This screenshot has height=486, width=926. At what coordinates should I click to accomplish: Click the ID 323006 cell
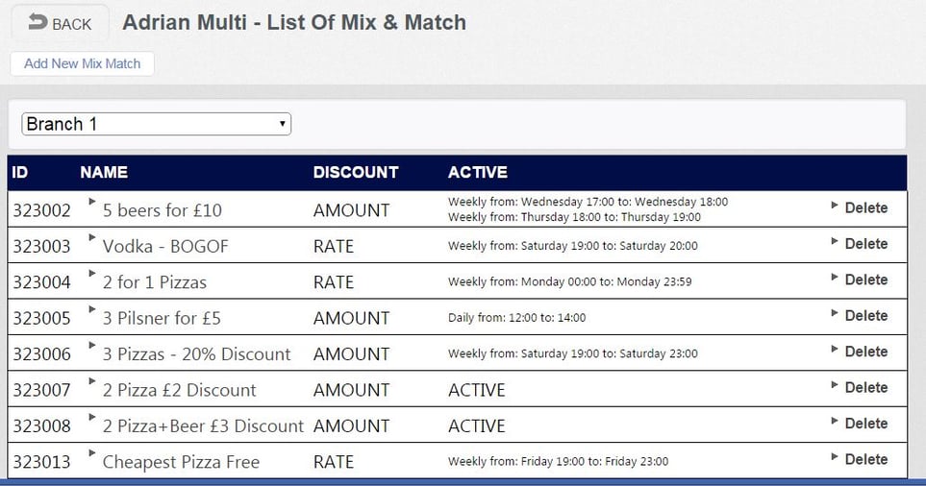tap(41, 354)
